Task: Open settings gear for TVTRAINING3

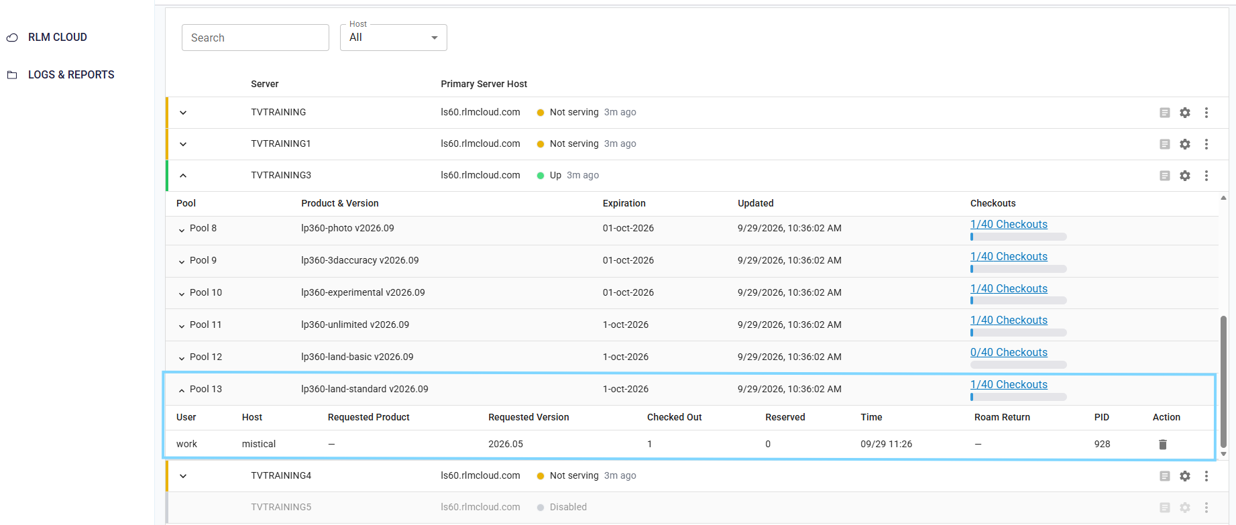Action: 1185,176
